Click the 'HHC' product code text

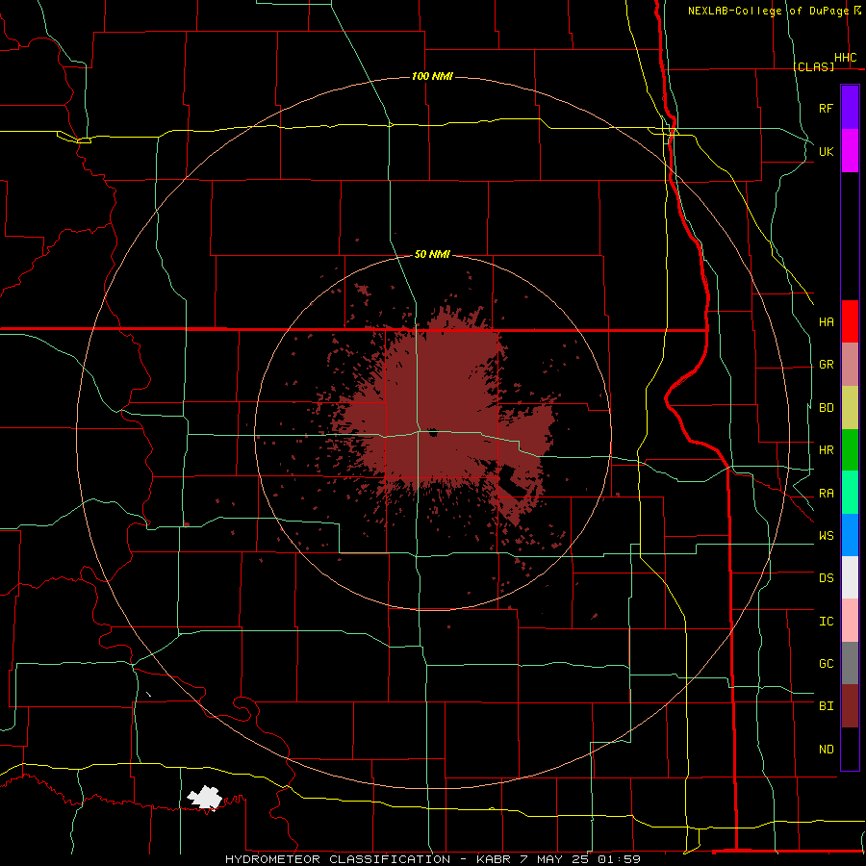845,58
